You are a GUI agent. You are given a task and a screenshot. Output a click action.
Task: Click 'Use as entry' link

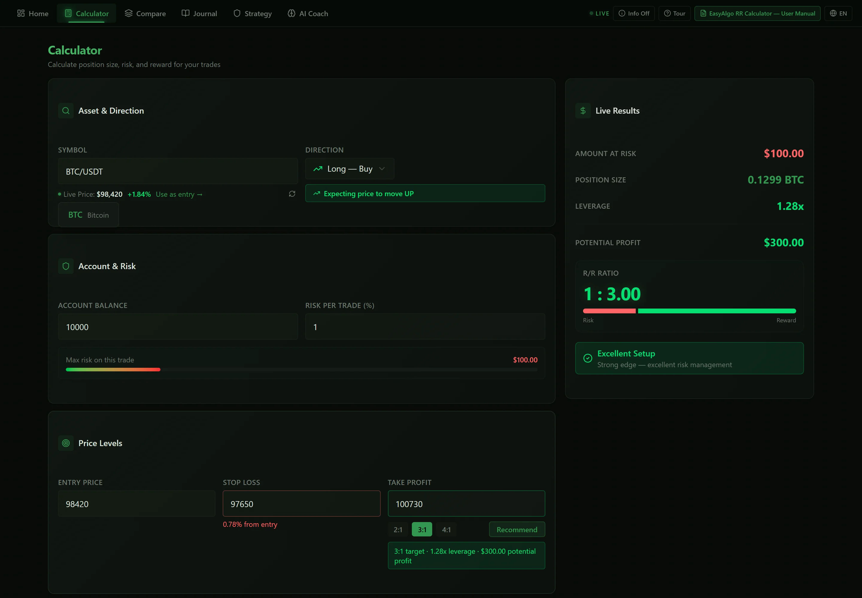[x=179, y=194]
